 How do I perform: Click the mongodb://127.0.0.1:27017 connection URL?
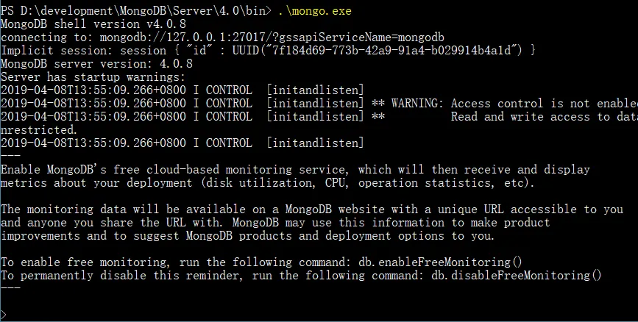169,37
